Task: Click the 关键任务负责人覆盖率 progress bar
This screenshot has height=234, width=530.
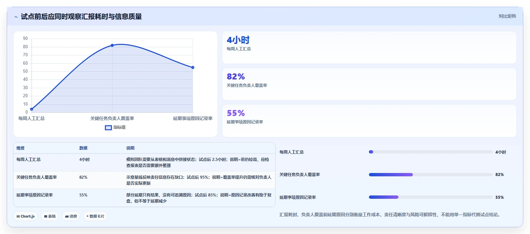Action: click(431, 175)
